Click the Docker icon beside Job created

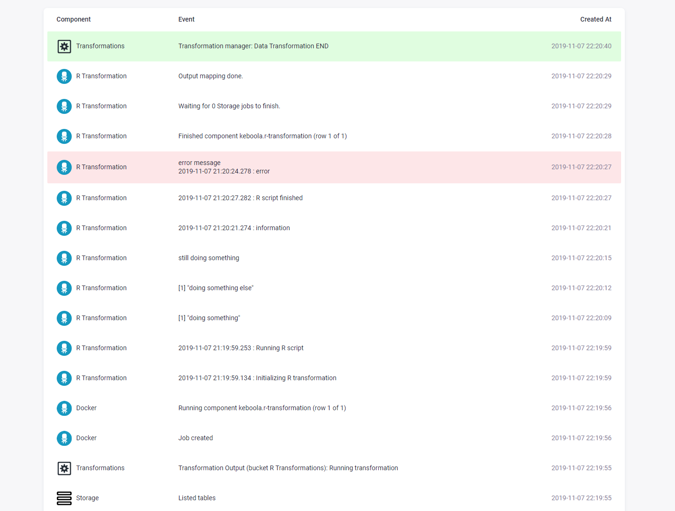(x=64, y=438)
